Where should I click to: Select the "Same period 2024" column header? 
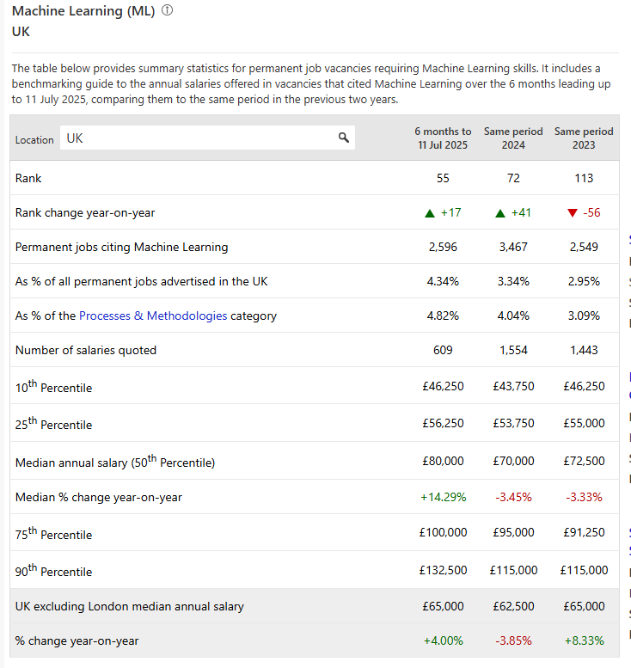[x=513, y=138]
